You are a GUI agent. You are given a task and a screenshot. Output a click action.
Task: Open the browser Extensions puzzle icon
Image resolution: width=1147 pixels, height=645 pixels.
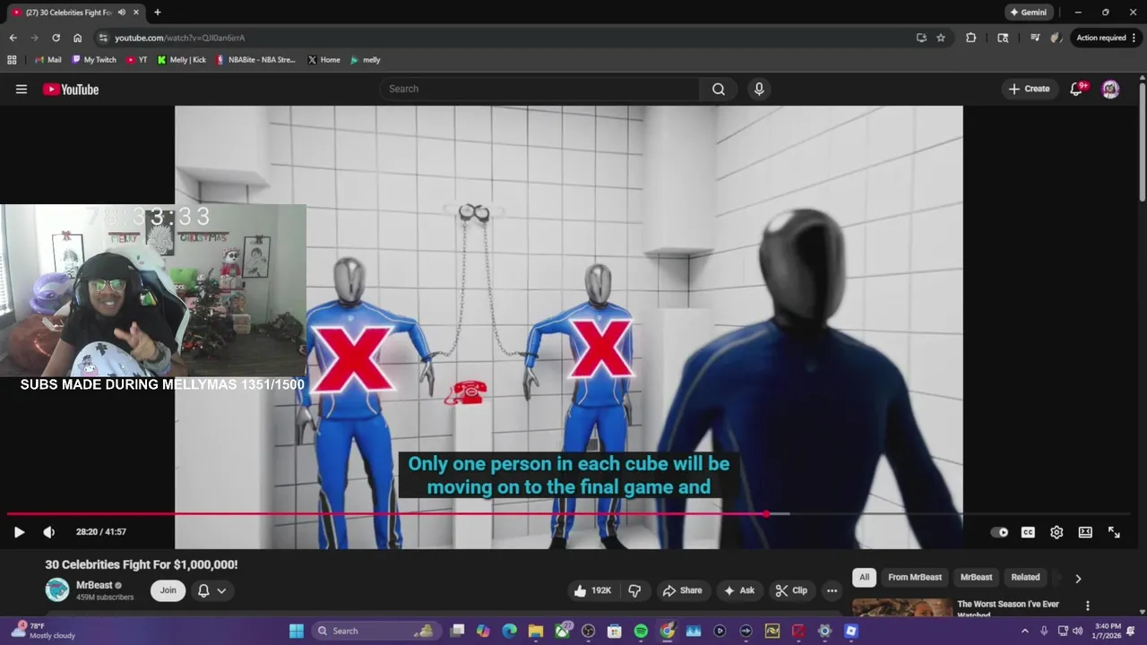970,38
